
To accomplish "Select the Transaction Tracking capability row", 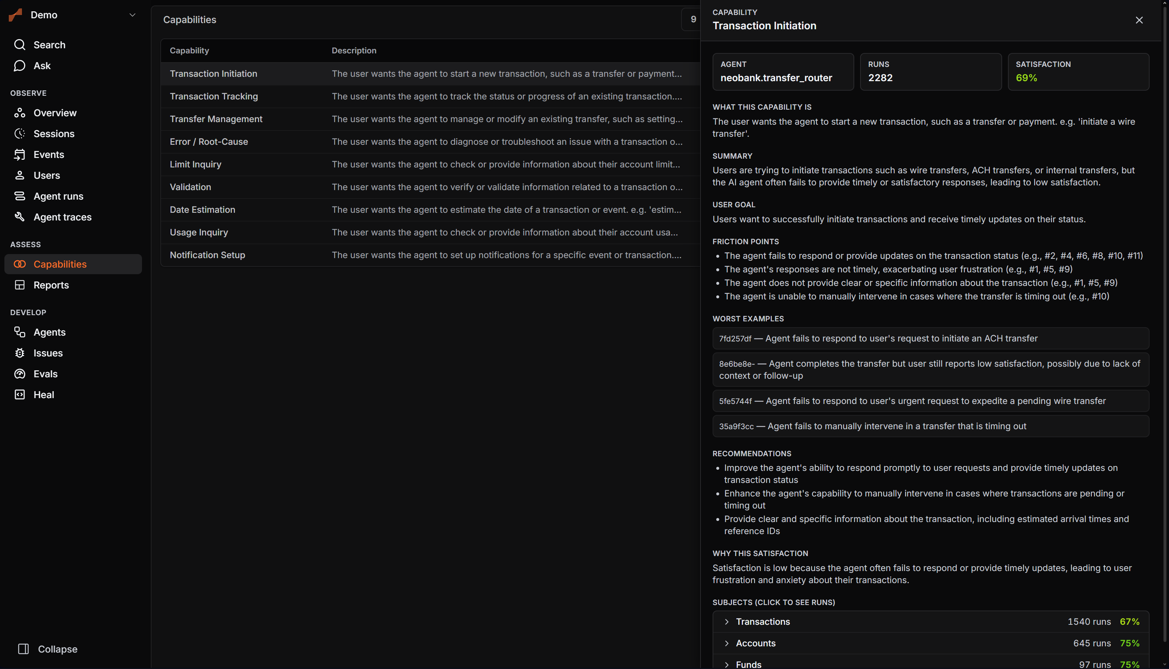I will (x=430, y=96).
